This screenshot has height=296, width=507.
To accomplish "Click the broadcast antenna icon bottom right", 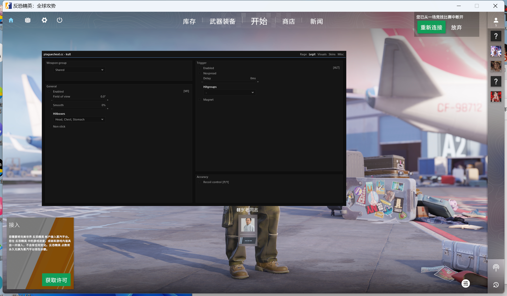I will [496, 268].
